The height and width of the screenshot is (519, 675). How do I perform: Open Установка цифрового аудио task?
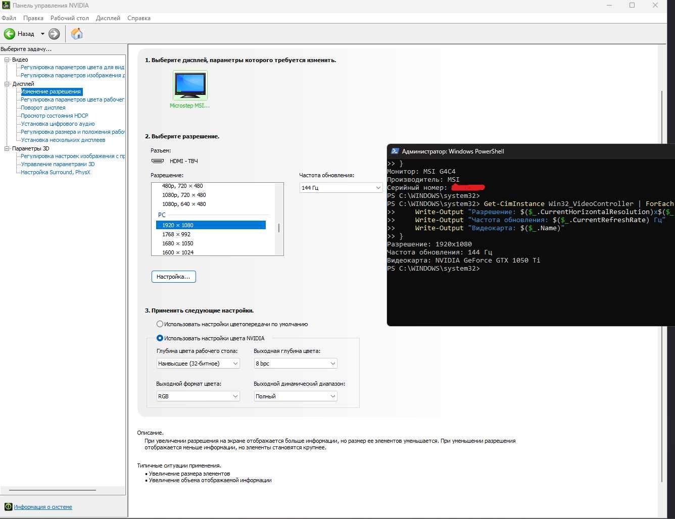click(x=58, y=124)
